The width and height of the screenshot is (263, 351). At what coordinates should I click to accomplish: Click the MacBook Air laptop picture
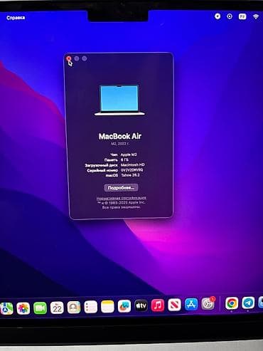119,100
